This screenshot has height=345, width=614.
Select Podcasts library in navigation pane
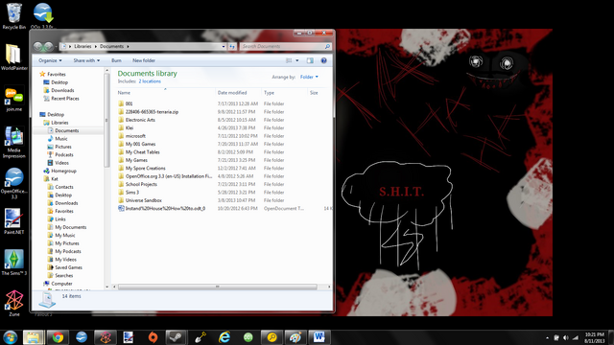[x=64, y=155]
